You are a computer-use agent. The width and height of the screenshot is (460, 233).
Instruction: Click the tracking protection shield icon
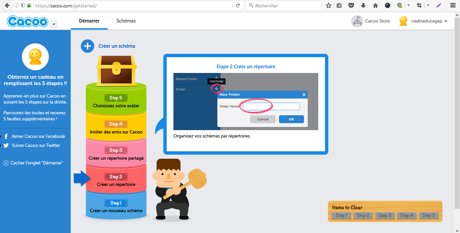(23, 6)
